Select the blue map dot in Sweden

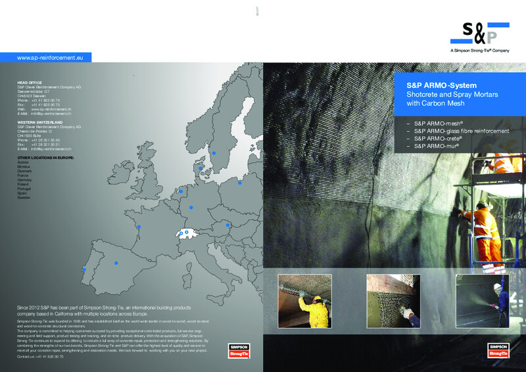[214, 153]
